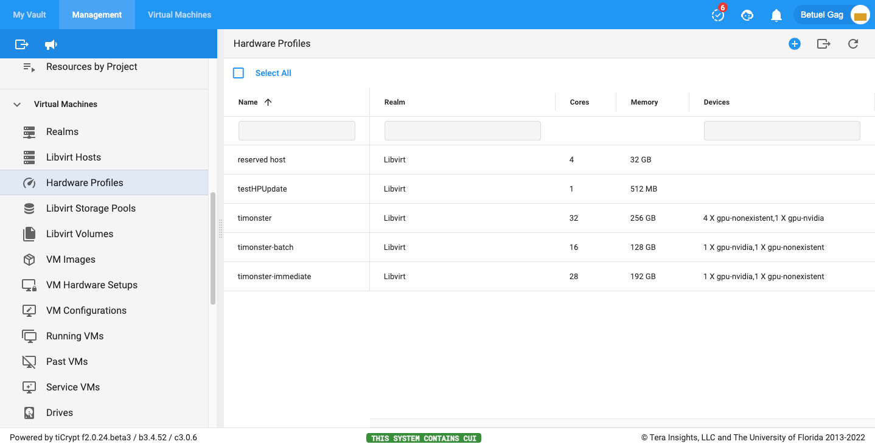Viewport: 875px width, 447px height.
Task: Open the Betuel Gag user menu
Action: [x=831, y=15]
